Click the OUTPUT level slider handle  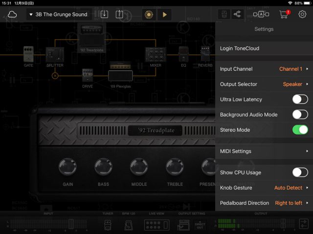283,224
